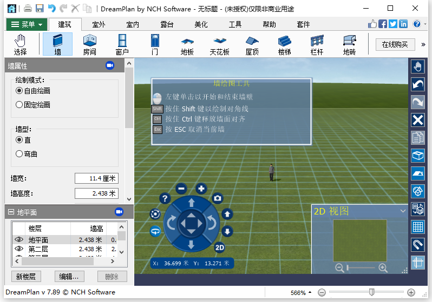432x302 pixels.
Task: Select 自由绘画 drawing mode
Action: tap(33, 90)
